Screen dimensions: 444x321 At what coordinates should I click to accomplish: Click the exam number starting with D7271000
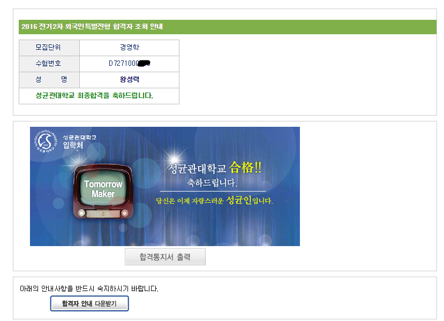130,63
